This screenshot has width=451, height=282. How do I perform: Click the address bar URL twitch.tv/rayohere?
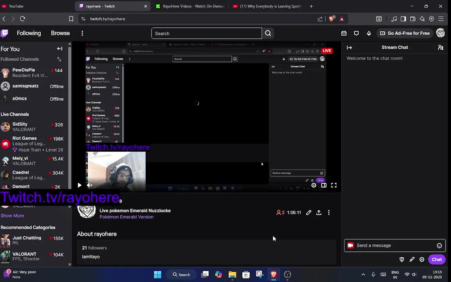[108, 19]
